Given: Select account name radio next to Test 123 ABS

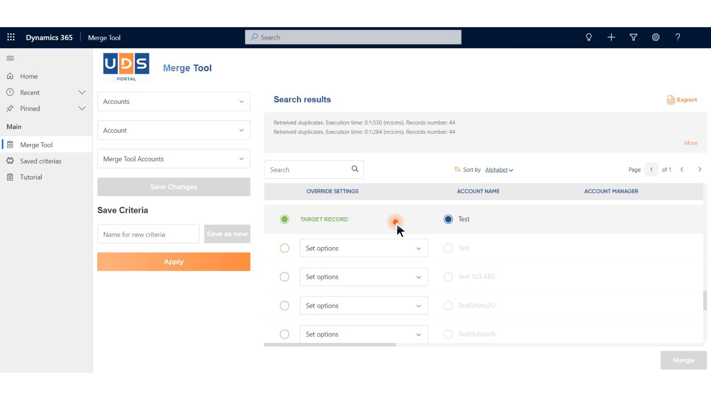Looking at the screenshot, I should coord(448,277).
